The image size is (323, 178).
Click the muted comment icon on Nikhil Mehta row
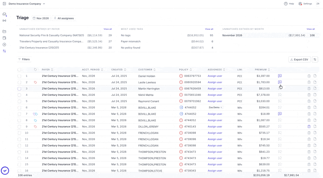pyautogui.click(x=280, y=95)
